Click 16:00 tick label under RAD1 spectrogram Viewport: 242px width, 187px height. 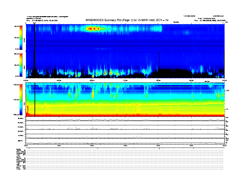(x=158, y=80)
